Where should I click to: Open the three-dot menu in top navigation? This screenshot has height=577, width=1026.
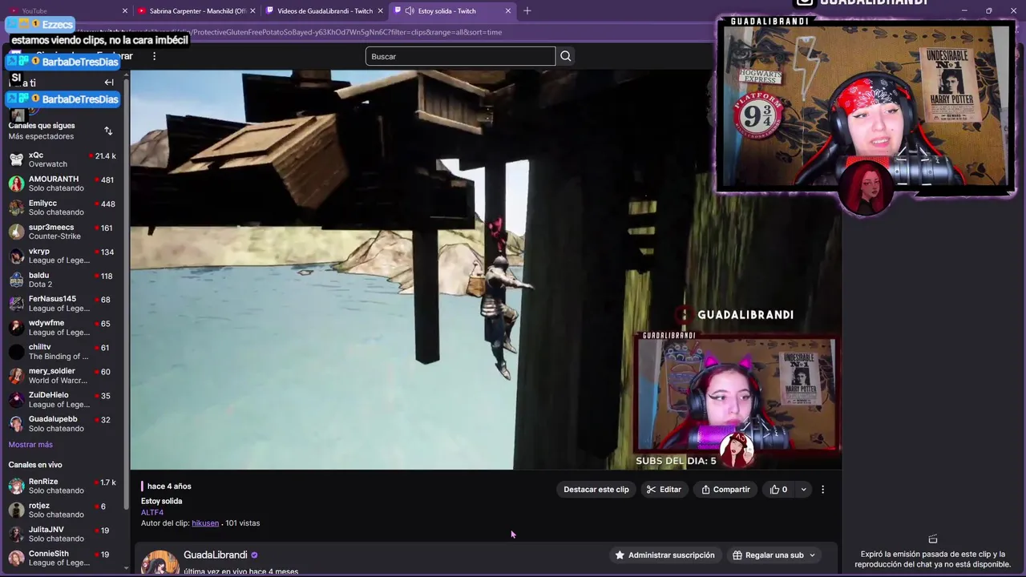(x=154, y=56)
